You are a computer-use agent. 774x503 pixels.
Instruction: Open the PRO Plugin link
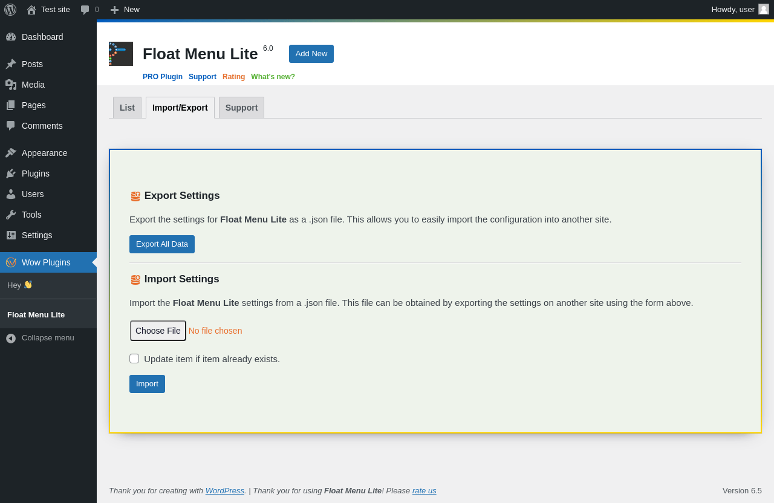point(163,77)
